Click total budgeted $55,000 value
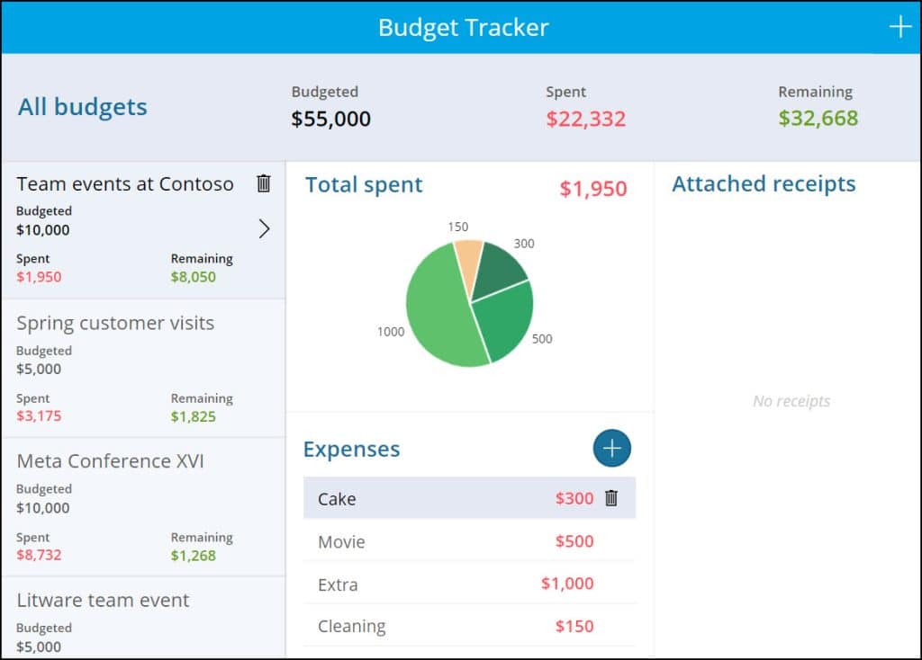The width and height of the screenshot is (922, 660). [331, 119]
